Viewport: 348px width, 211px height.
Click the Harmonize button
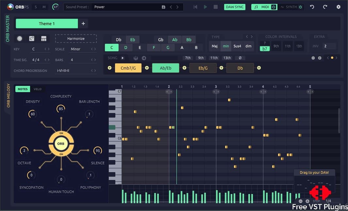pyautogui.click(x=76, y=39)
